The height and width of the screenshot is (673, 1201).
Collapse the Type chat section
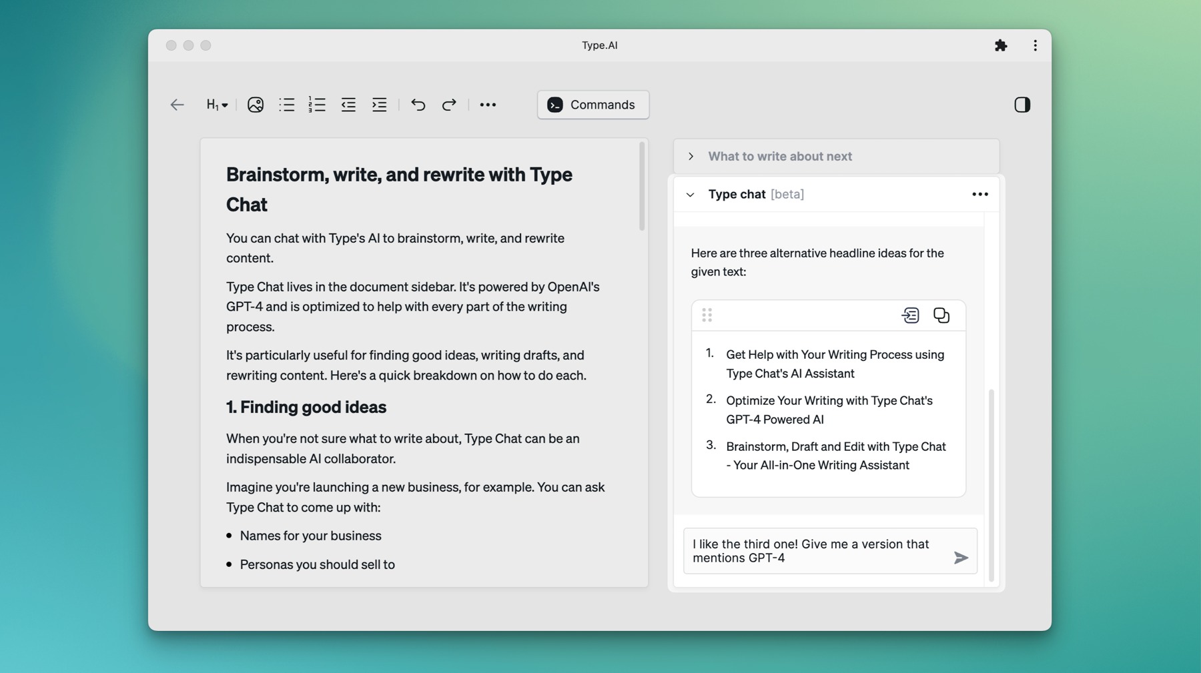pos(691,195)
